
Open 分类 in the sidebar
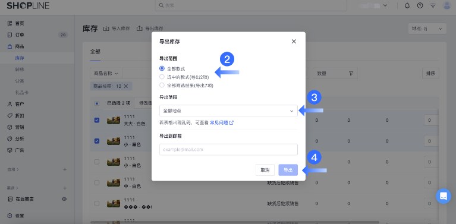pyautogui.click(x=20, y=81)
